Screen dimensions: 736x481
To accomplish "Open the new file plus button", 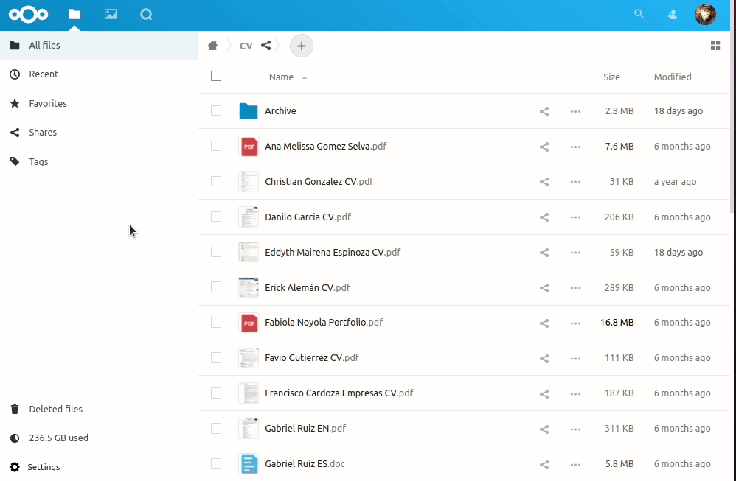I will click(x=301, y=45).
